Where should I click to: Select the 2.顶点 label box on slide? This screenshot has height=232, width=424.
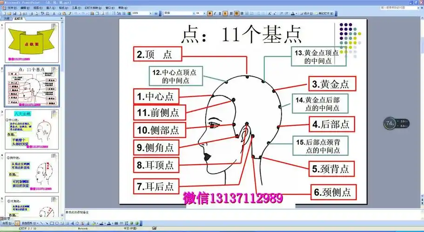click(158, 54)
